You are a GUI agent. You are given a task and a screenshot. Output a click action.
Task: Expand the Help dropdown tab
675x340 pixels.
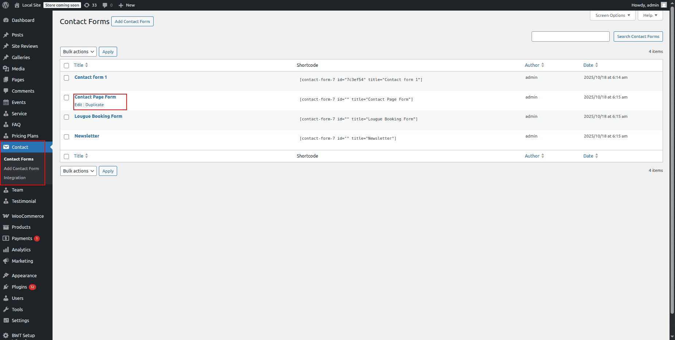650,15
